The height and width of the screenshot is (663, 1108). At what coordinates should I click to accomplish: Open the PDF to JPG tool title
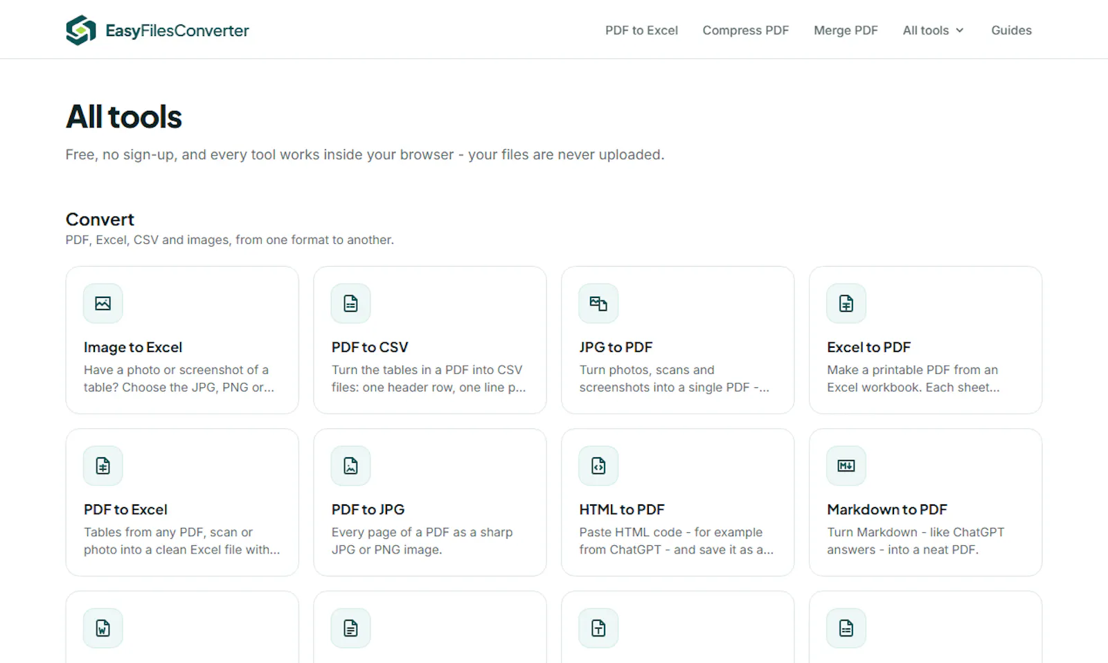point(368,509)
